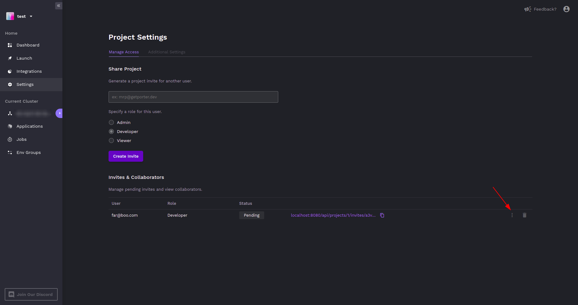Image resolution: width=578 pixels, height=305 pixels.
Task: Select the Viewer role radio button
Action: pos(111,141)
